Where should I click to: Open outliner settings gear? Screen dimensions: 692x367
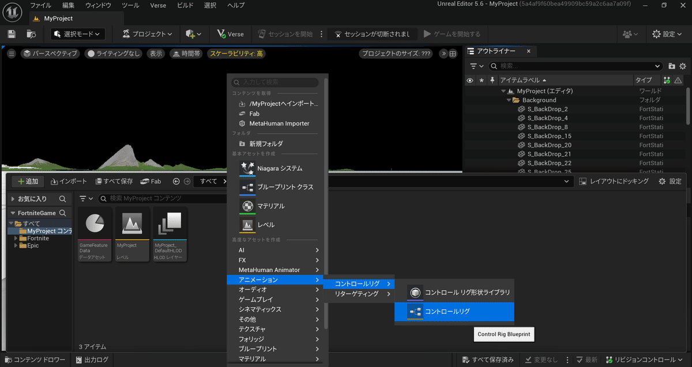tap(683, 66)
